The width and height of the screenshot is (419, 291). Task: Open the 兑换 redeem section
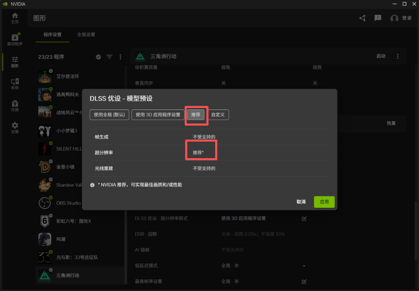15,106
